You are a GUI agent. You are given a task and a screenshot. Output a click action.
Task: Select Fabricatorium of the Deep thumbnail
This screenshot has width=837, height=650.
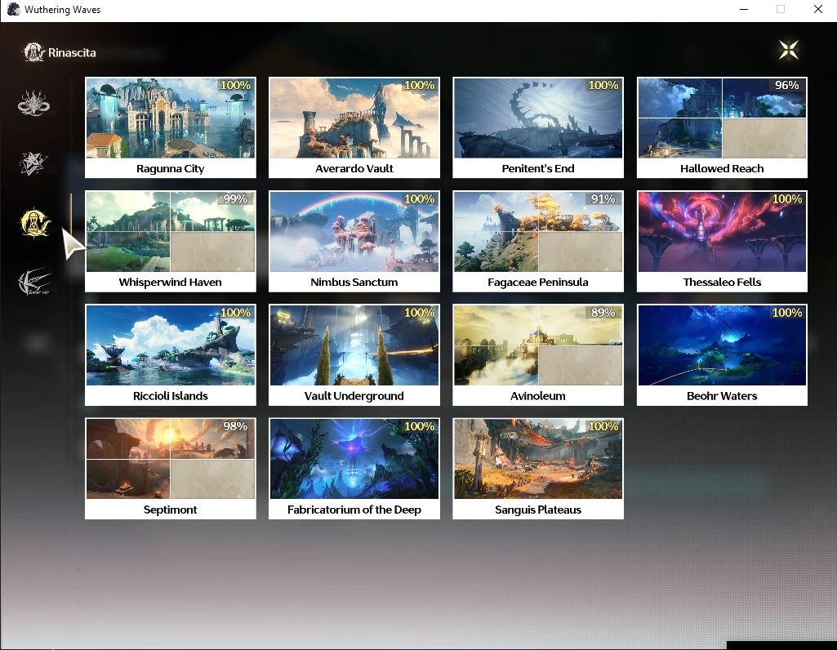tap(354, 459)
